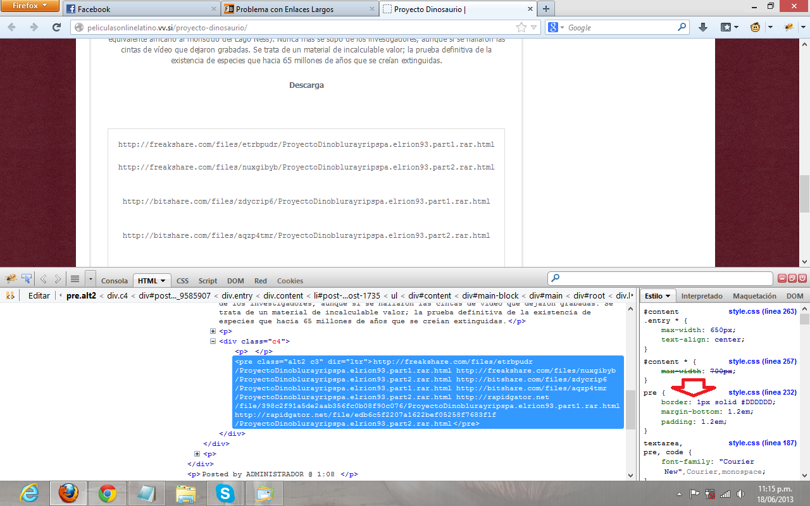Collapse the div class="c4" node
Screen dimensions: 810x506
213,341
